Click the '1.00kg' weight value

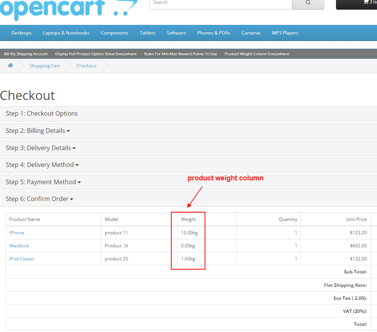[x=188, y=259]
